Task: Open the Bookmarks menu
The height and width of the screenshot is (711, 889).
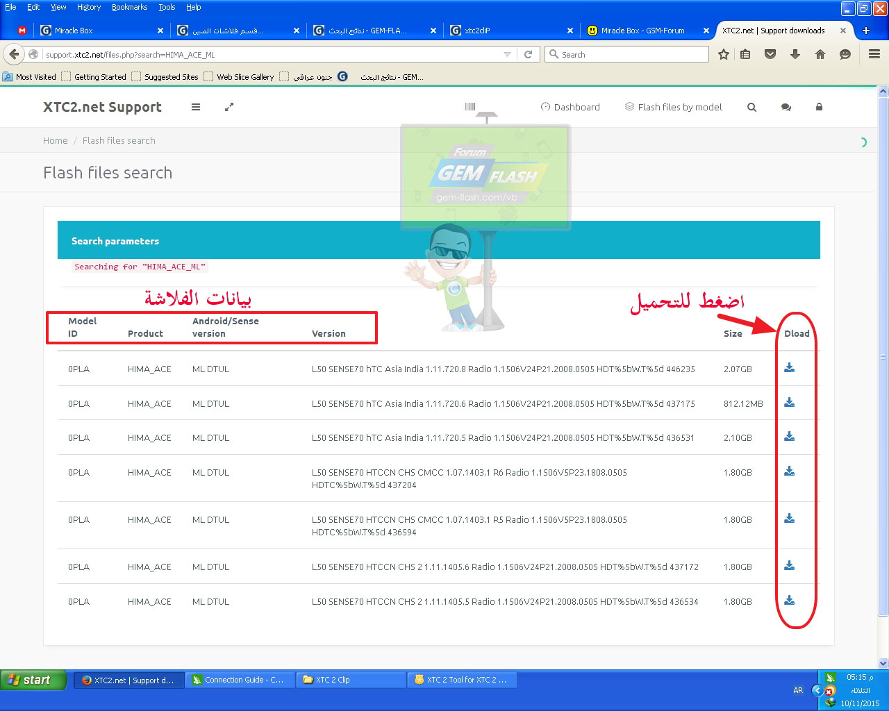Action: point(129,7)
